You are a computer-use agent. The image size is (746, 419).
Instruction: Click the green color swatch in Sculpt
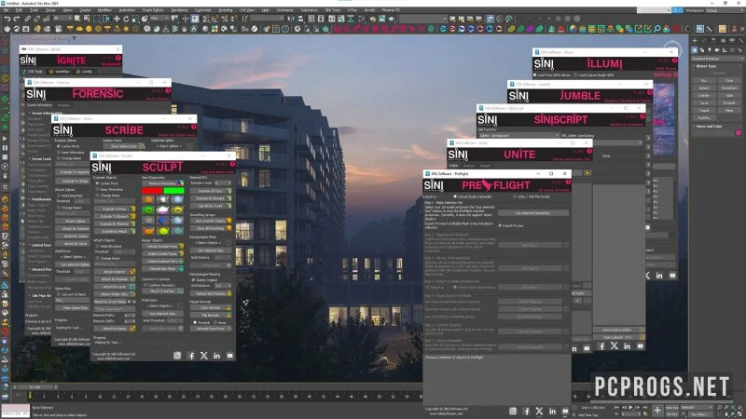[173, 191]
